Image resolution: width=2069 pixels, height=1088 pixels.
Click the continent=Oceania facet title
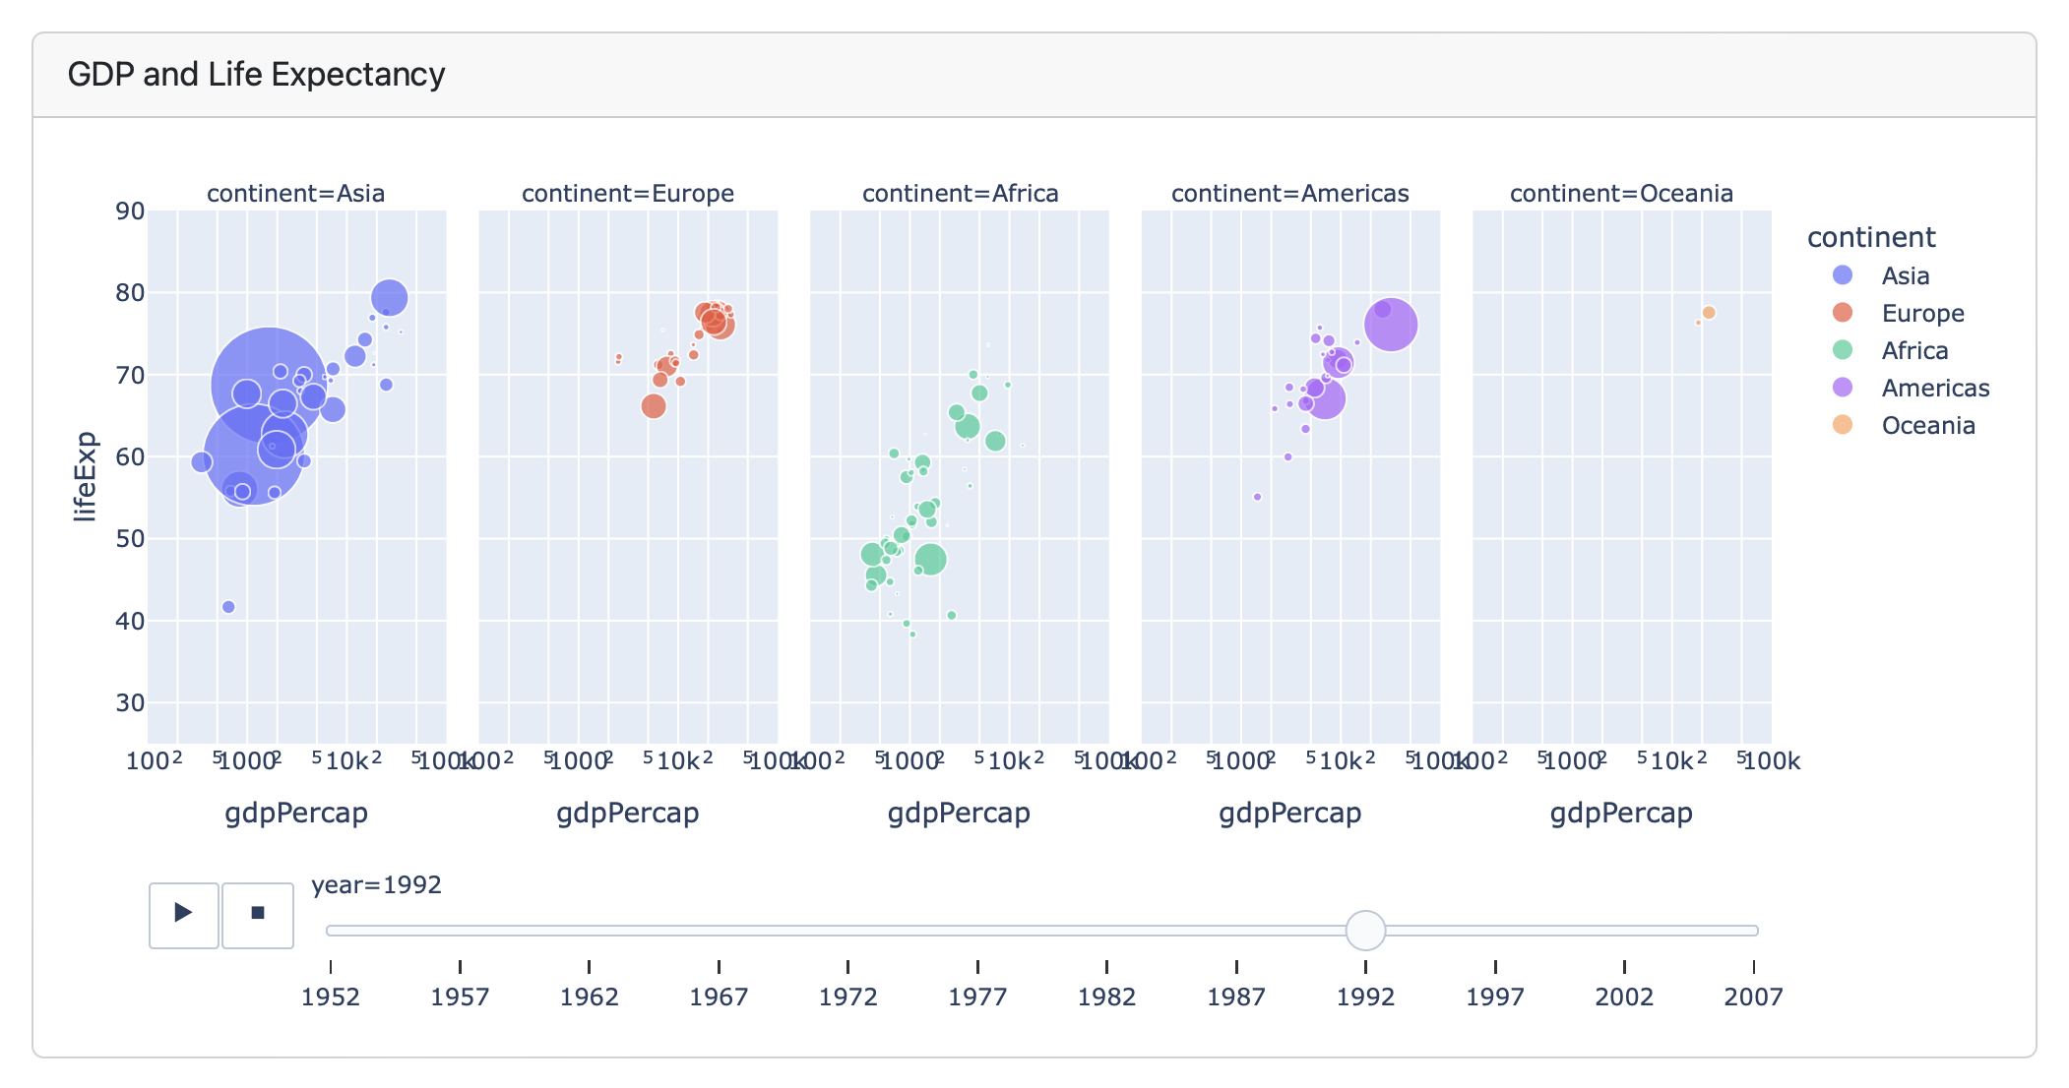pyautogui.click(x=1620, y=193)
